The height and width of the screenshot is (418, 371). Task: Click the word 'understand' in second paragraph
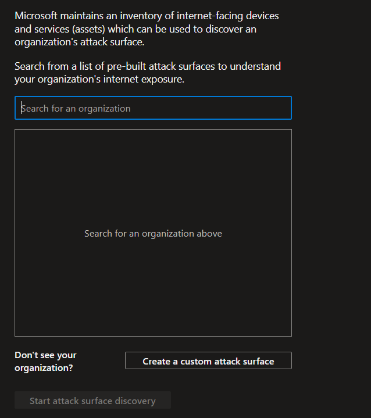point(255,66)
